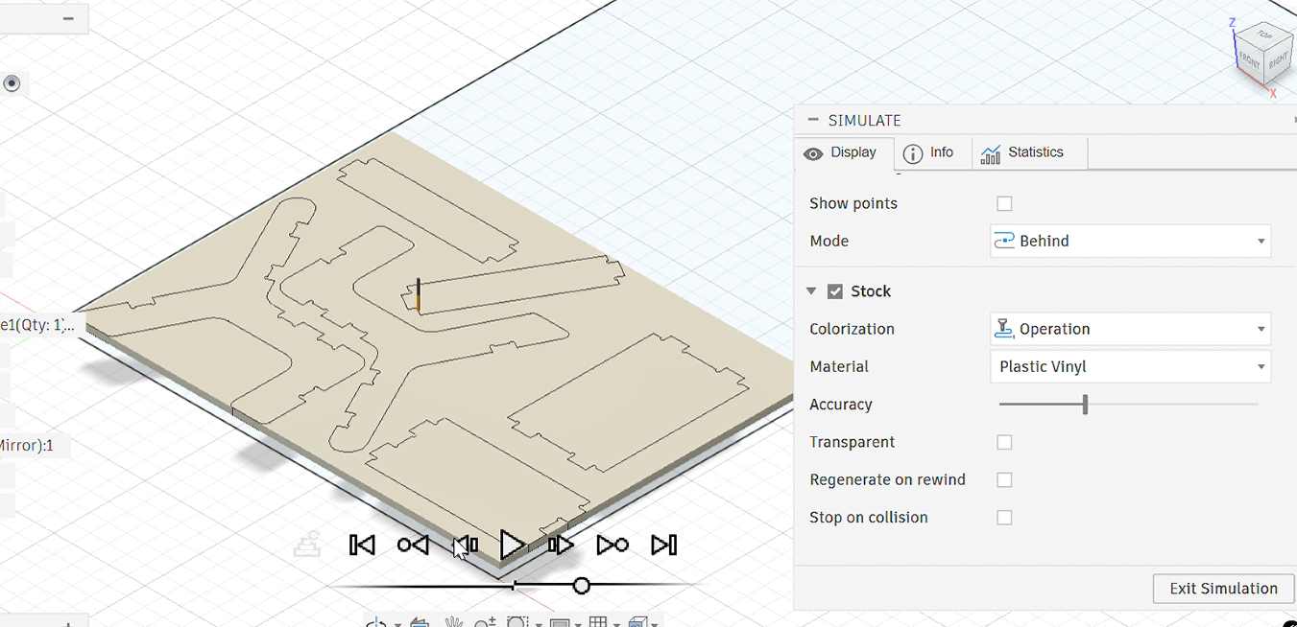Play the toolpath simulation
1297x627 pixels.
coord(513,545)
